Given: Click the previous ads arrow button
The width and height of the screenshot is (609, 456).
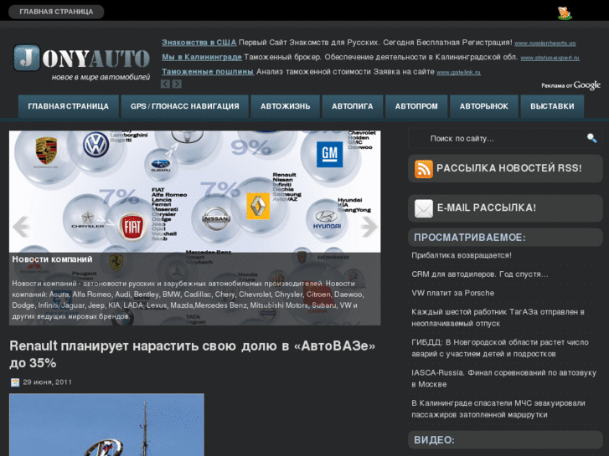Looking at the screenshot, I should pos(166,84).
